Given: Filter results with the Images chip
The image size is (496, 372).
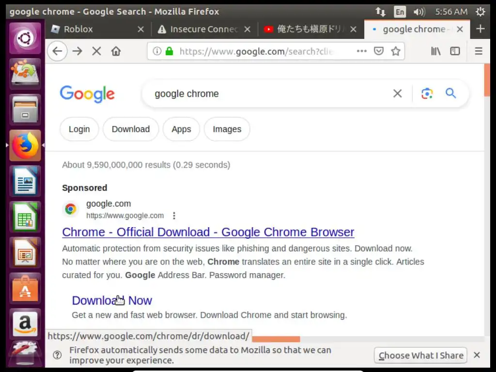Looking at the screenshot, I should 227,129.
